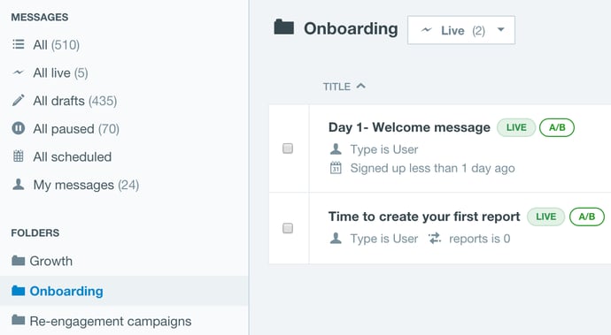Click the pencil icon for All drafts
The height and width of the screenshot is (335, 611).
pos(18,101)
